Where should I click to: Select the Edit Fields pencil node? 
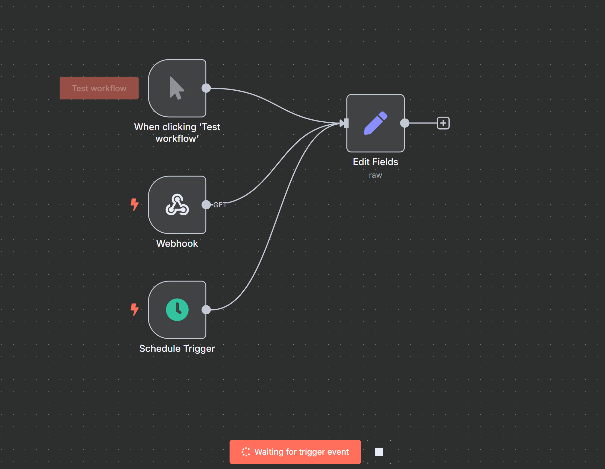click(x=375, y=123)
